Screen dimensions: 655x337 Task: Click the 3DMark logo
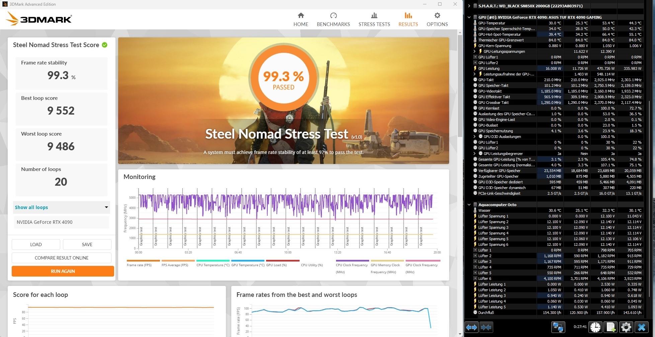[39, 19]
